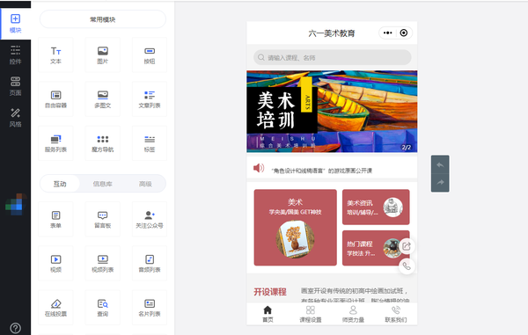Select the 标签 tabs module
528x335 pixels.
point(150,143)
